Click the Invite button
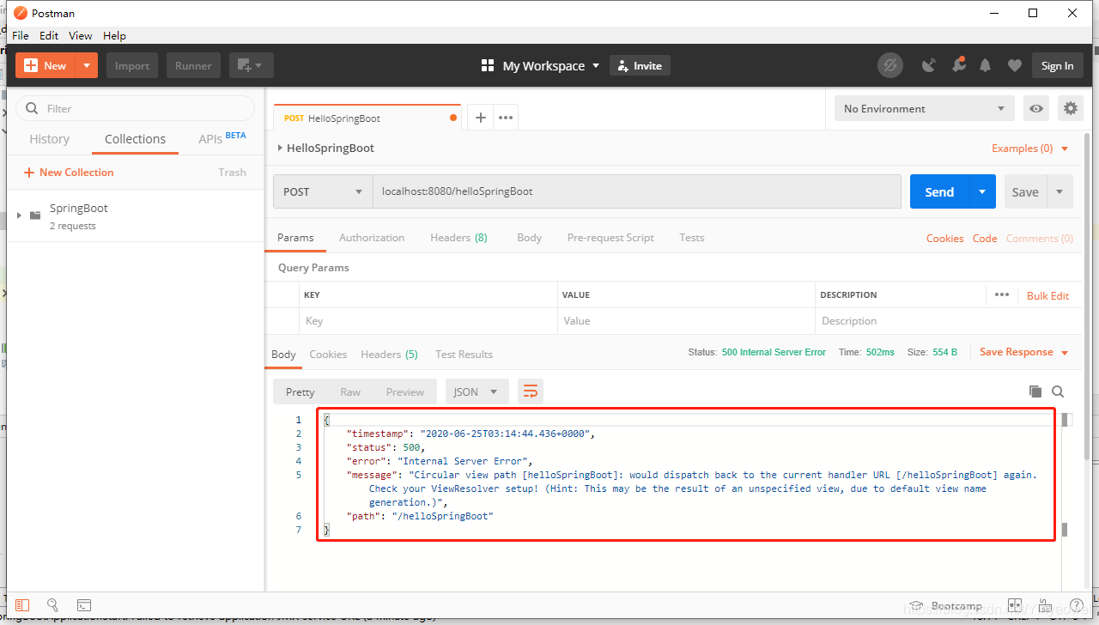Image resolution: width=1099 pixels, height=625 pixels. (x=640, y=65)
